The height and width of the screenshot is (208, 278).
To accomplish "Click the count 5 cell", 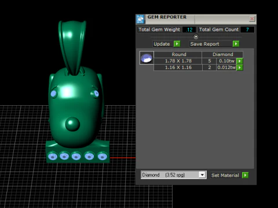I will click(210, 61).
